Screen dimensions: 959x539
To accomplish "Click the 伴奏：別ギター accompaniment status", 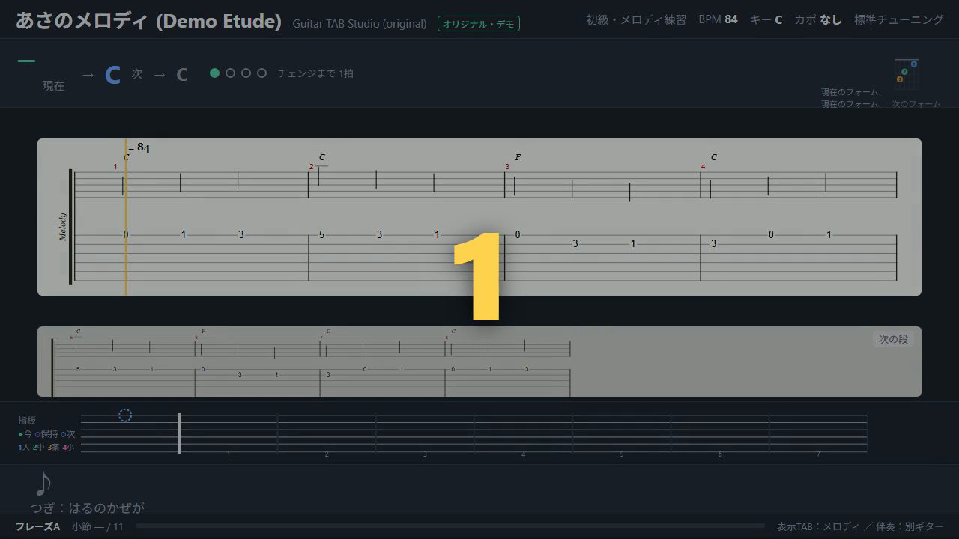I will click(x=910, y=527).
